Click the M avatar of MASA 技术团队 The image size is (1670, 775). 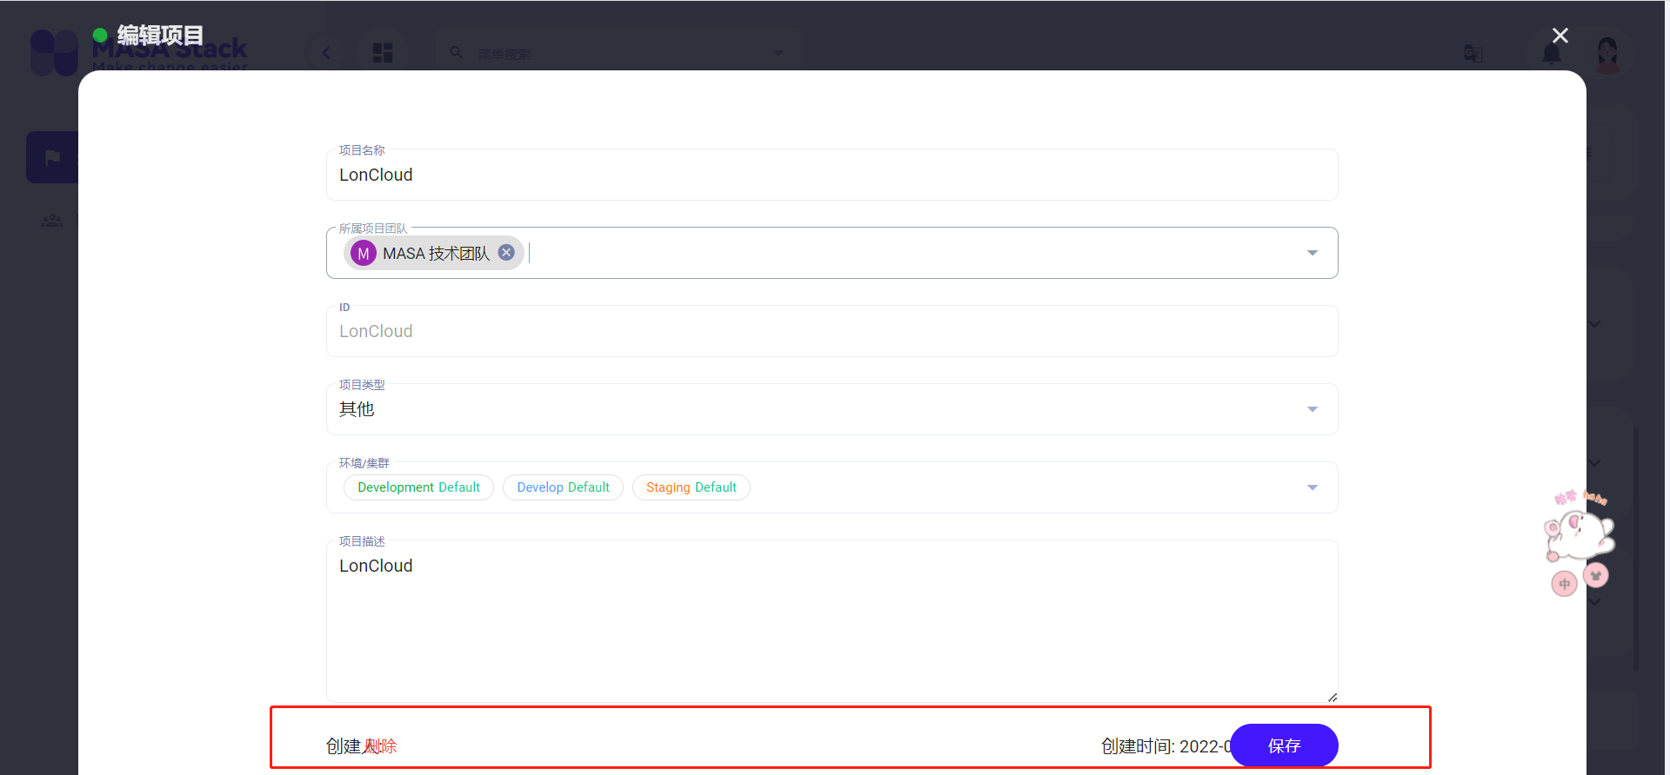(x=364, y=254)
